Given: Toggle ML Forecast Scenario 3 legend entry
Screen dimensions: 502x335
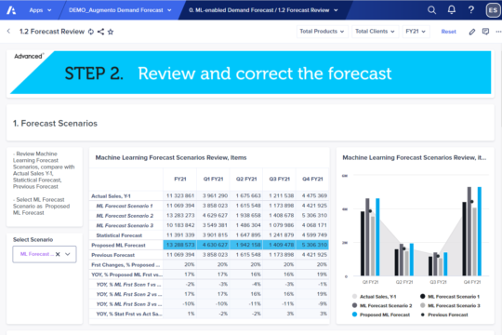Looking at the screenshot, I should [x=450, y=305].
